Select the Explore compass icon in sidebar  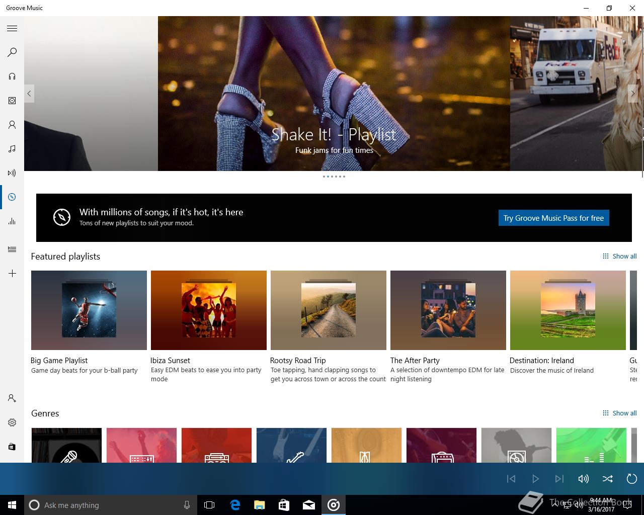[x=12, y=197]
